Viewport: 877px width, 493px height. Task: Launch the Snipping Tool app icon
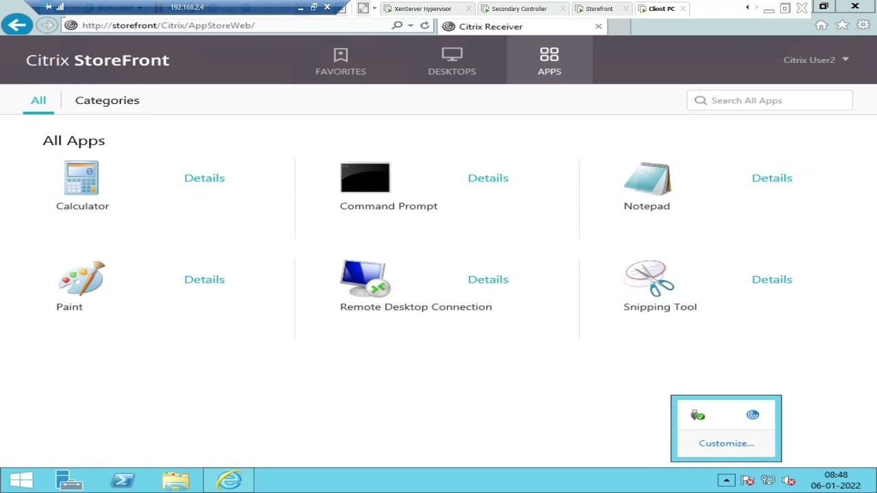coord(649,278)
